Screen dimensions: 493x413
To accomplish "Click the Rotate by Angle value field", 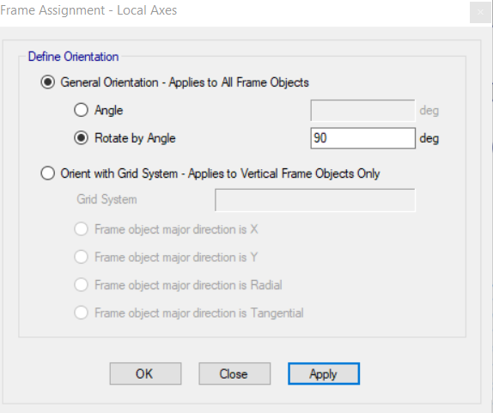I will [x=362, y=138].
